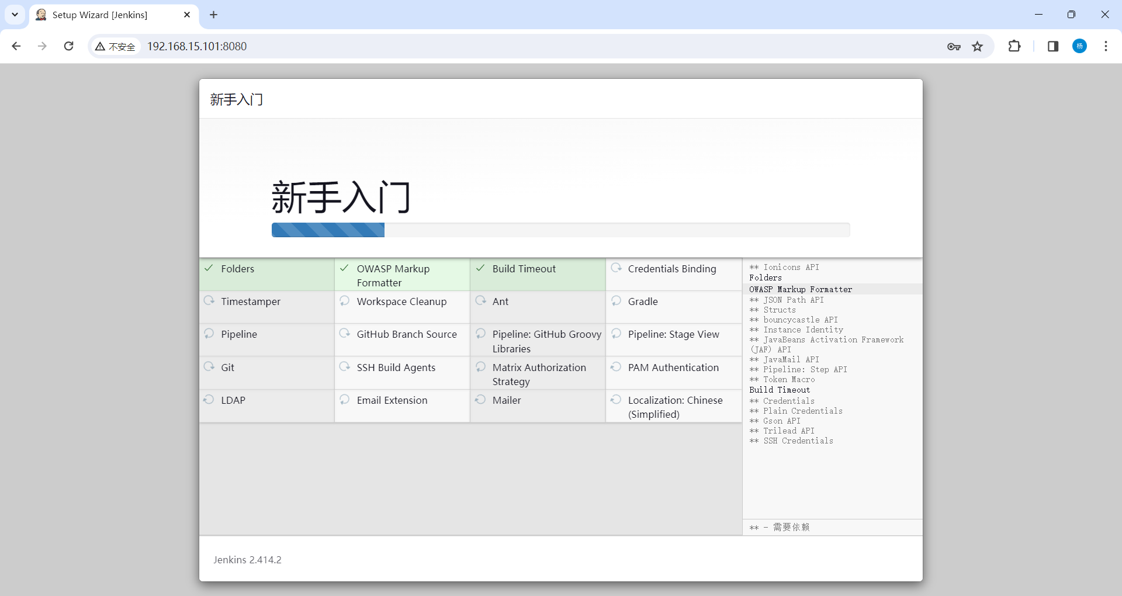Click the Build Timeout checkmark icon

(x=480, y=268)
